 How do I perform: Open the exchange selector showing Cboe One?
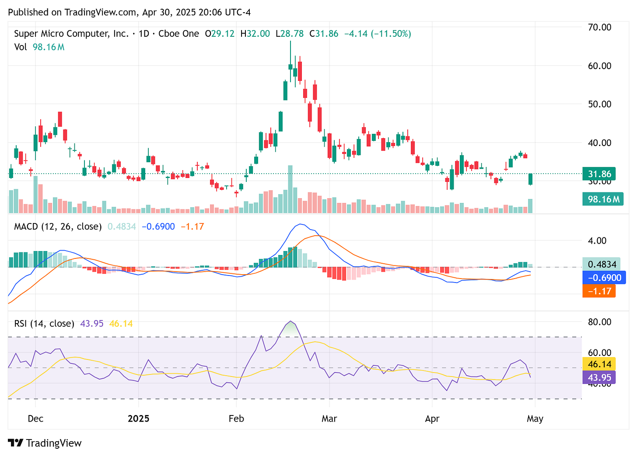click(179, 33)
